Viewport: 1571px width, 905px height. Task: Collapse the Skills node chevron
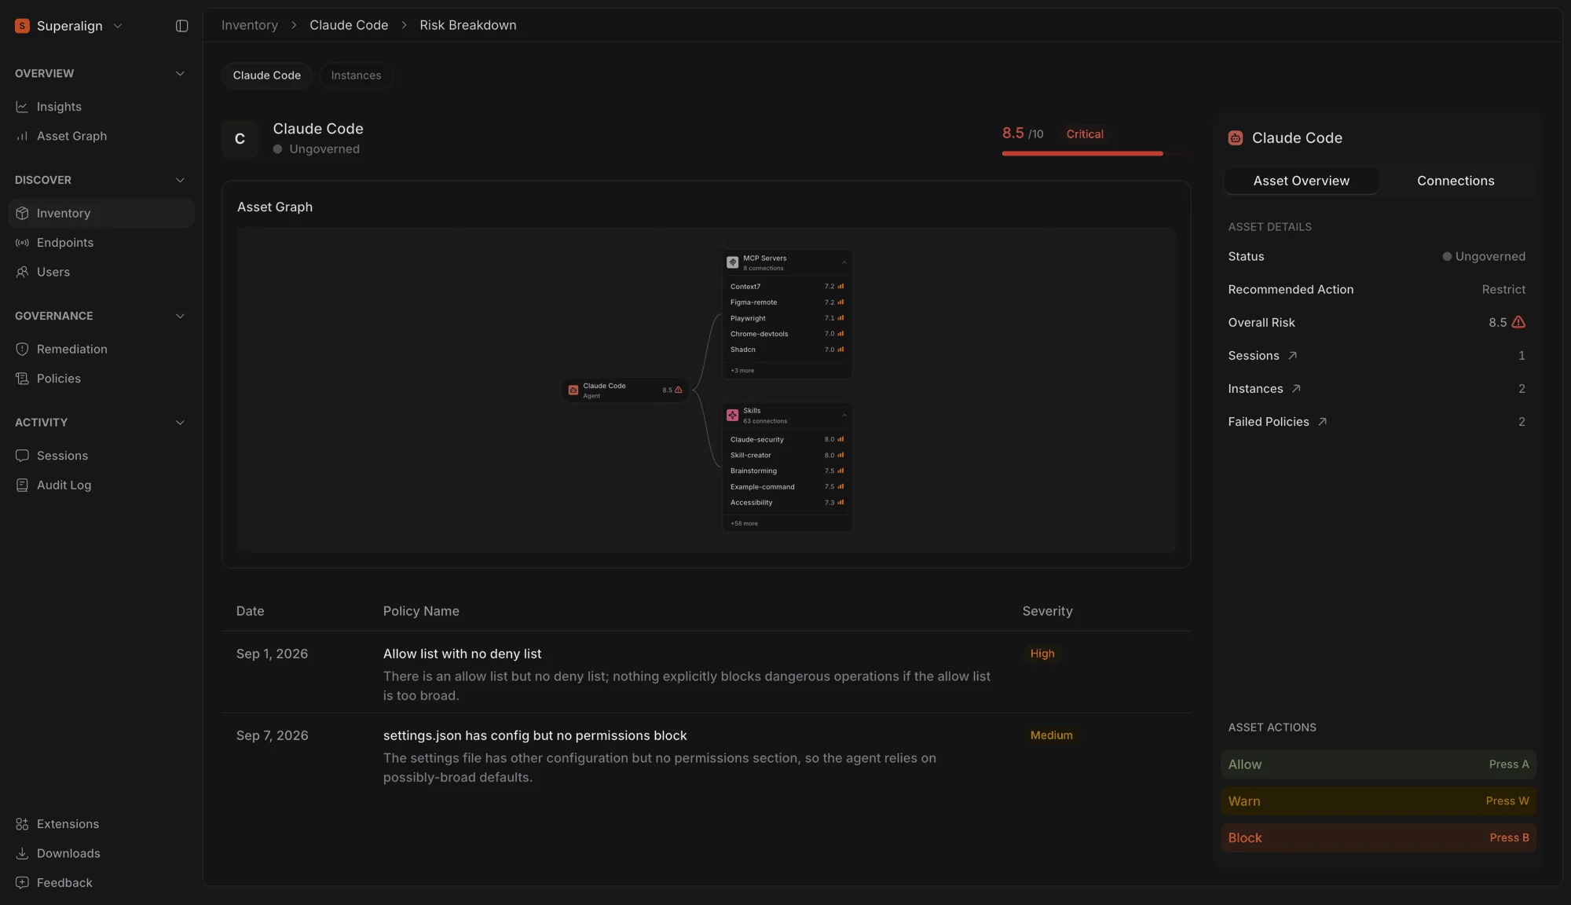[x=844, y=415]
